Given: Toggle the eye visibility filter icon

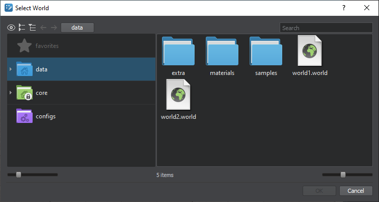Looking at the screenshot, I should (11, 28).
